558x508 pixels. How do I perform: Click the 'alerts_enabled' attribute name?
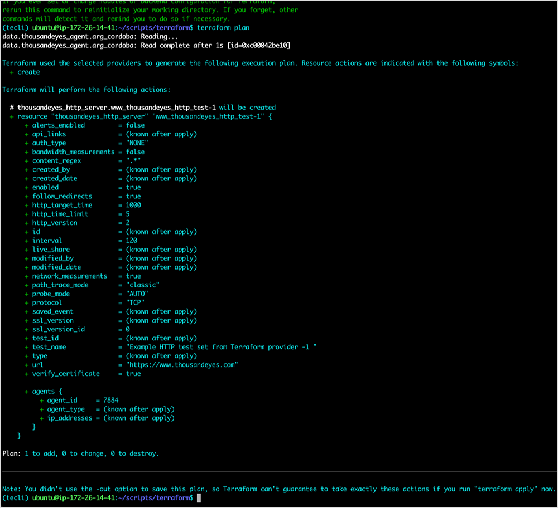click(x=59, y=125)
